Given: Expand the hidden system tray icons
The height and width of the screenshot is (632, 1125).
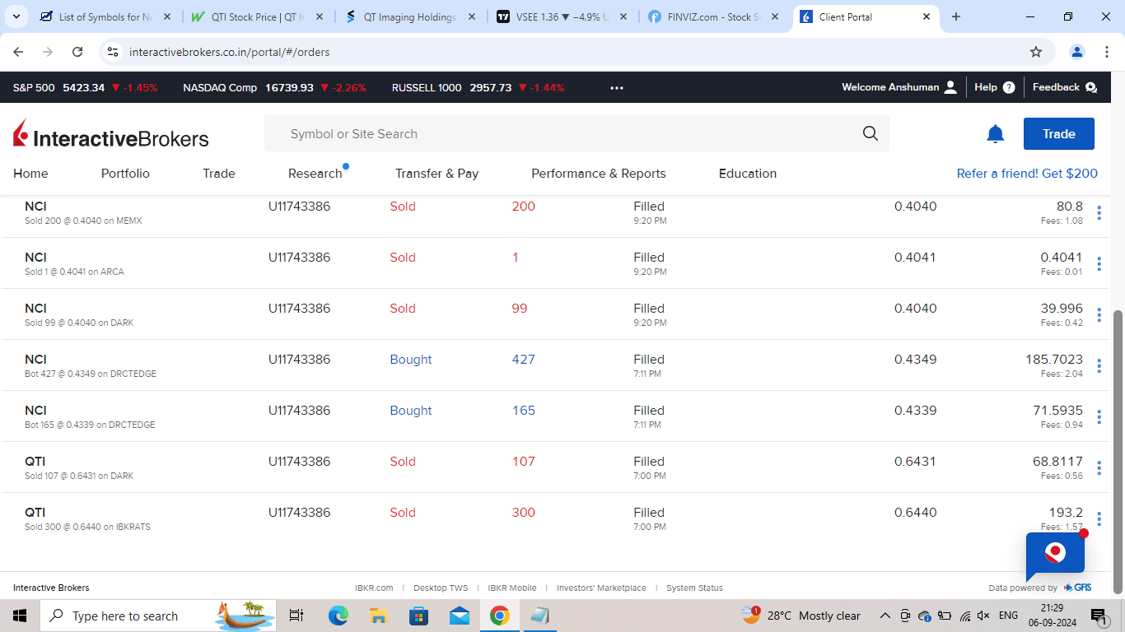Looking at the screenshot, I should click(x=885, y=616).
